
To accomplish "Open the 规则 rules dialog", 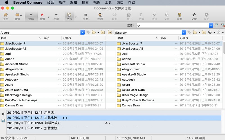I will (x=100, y=17).
